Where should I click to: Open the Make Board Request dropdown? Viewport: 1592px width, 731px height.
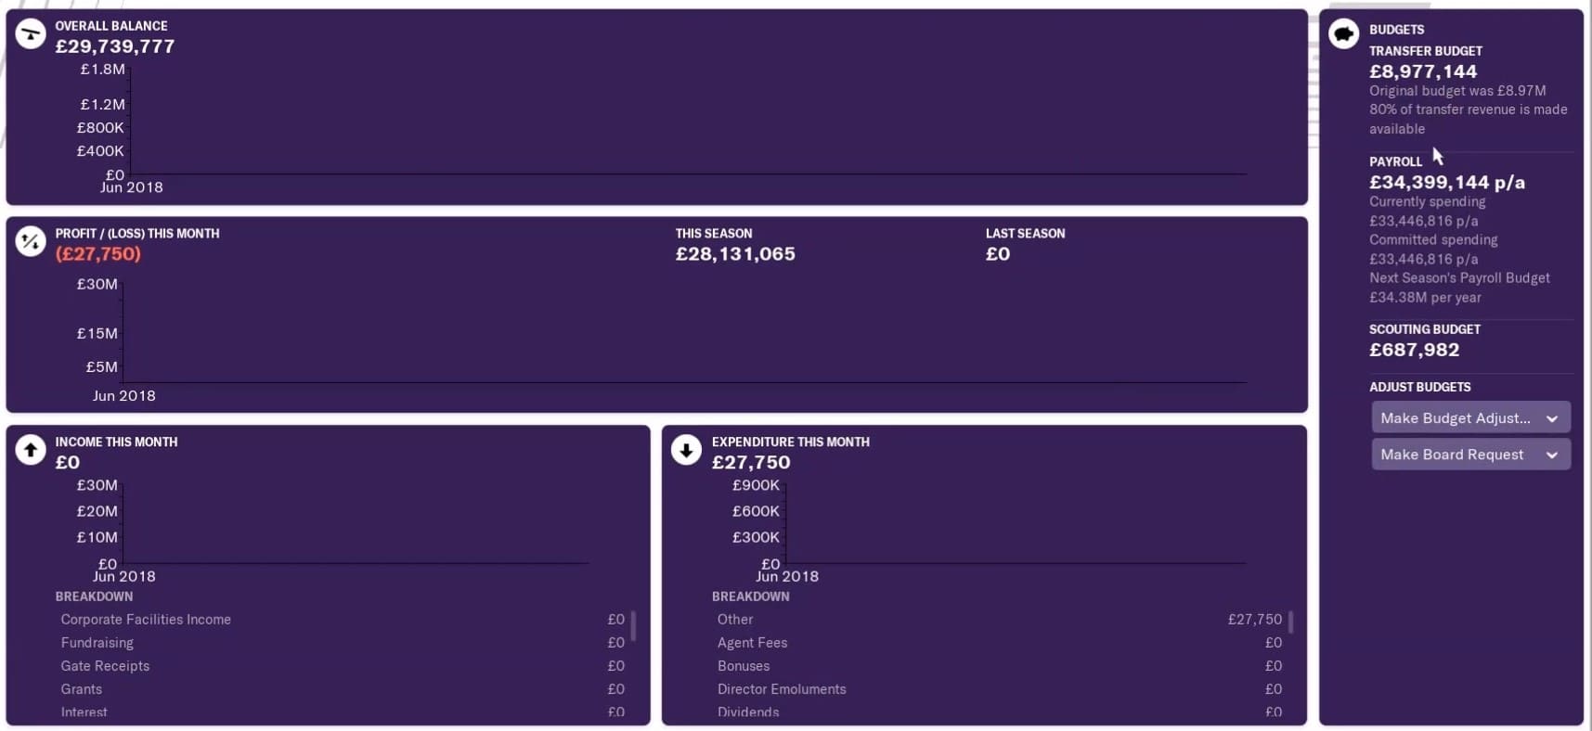(x=1470, y=454)
